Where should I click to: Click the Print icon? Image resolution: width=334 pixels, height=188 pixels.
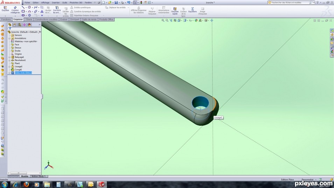point(122,2)
